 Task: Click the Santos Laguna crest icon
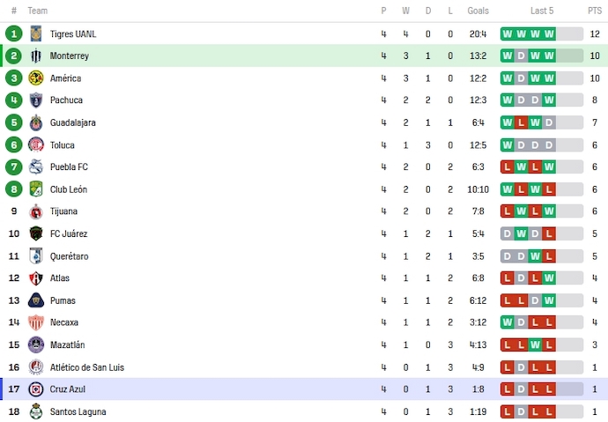click(x=36, y=411)
